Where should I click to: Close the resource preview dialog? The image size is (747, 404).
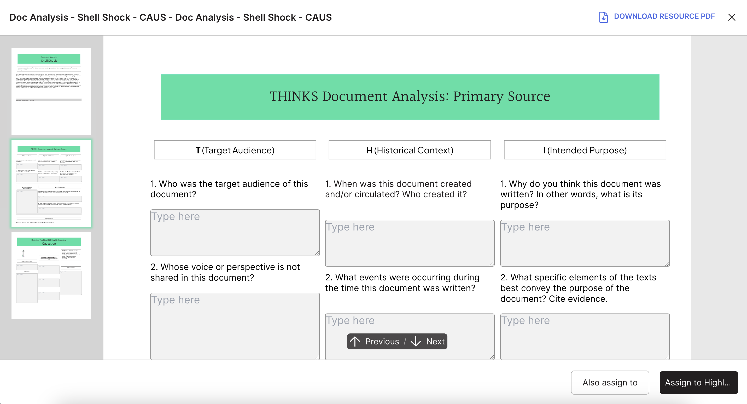coord(732,18)
